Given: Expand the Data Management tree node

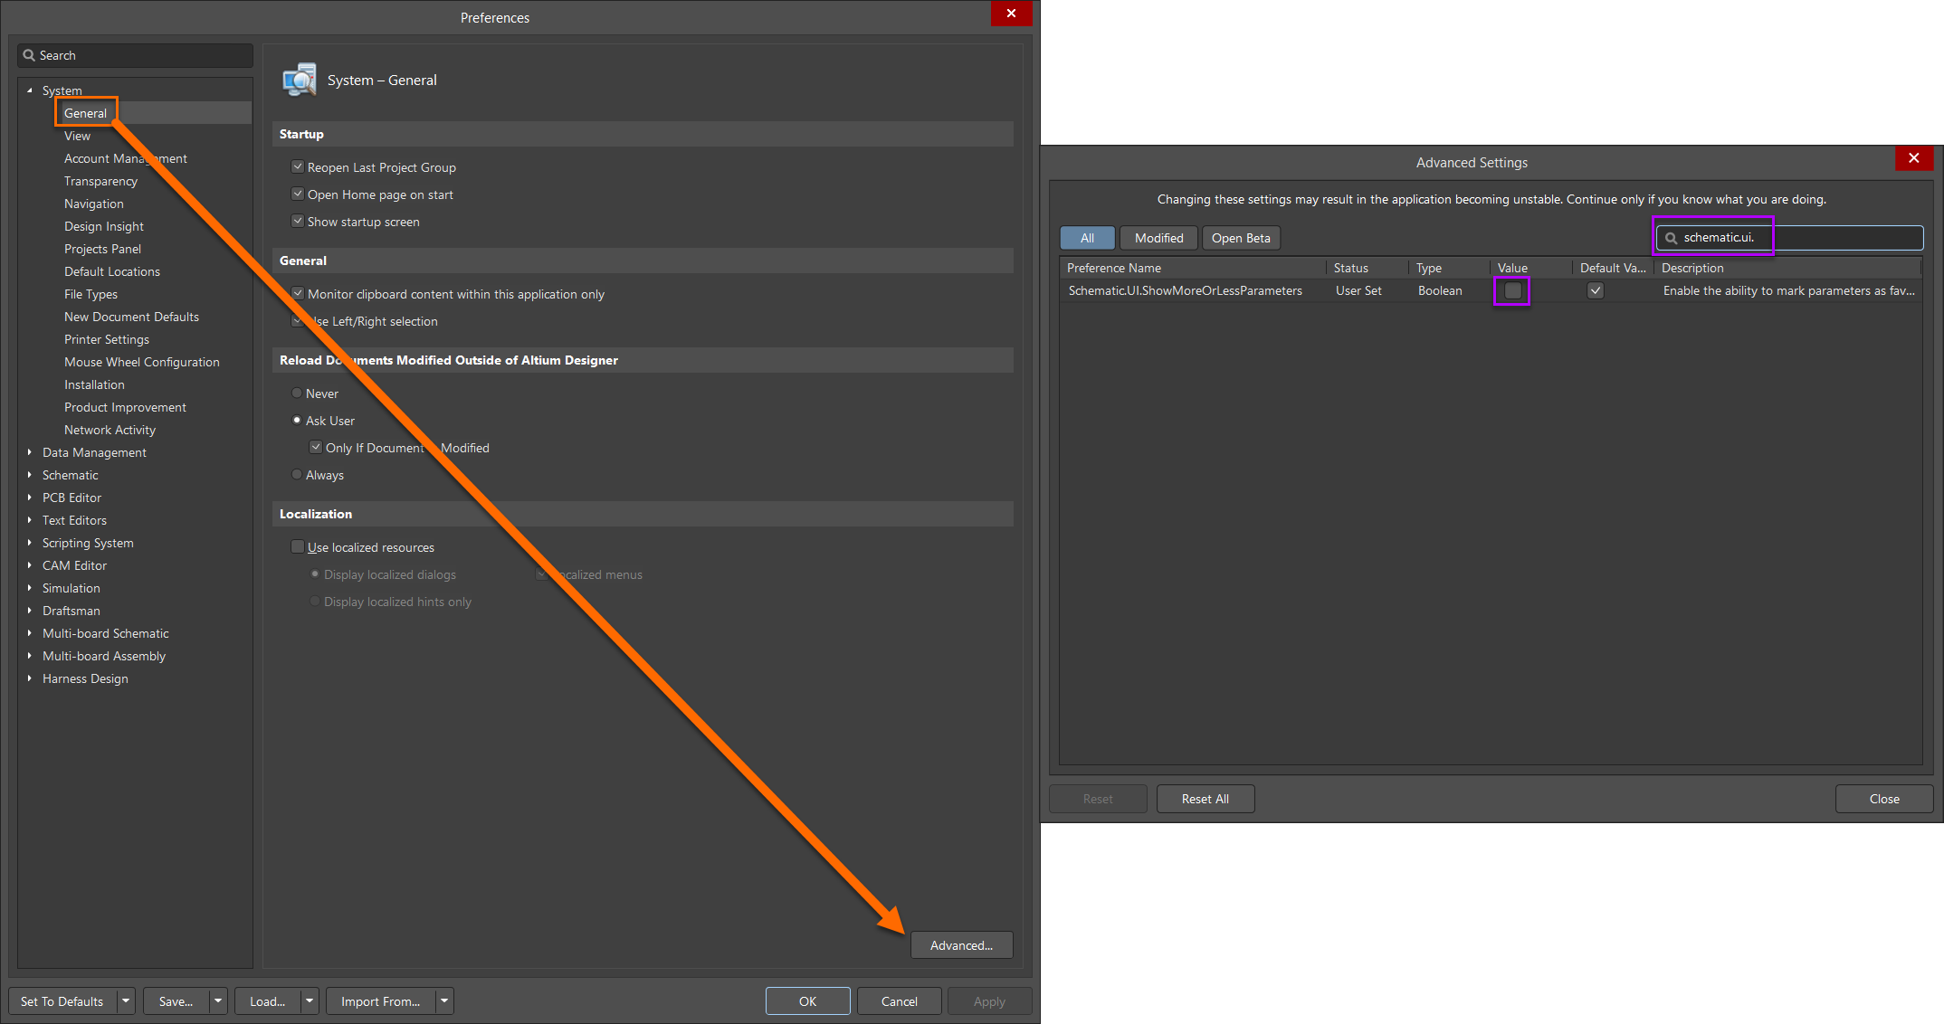Looking at the screenshot, I should [x=29, y=452].
